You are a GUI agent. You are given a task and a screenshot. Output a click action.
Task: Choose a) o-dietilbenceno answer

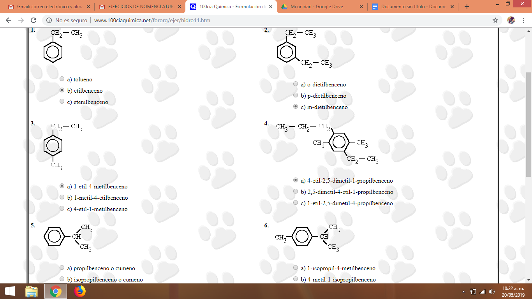click(296, 84)
